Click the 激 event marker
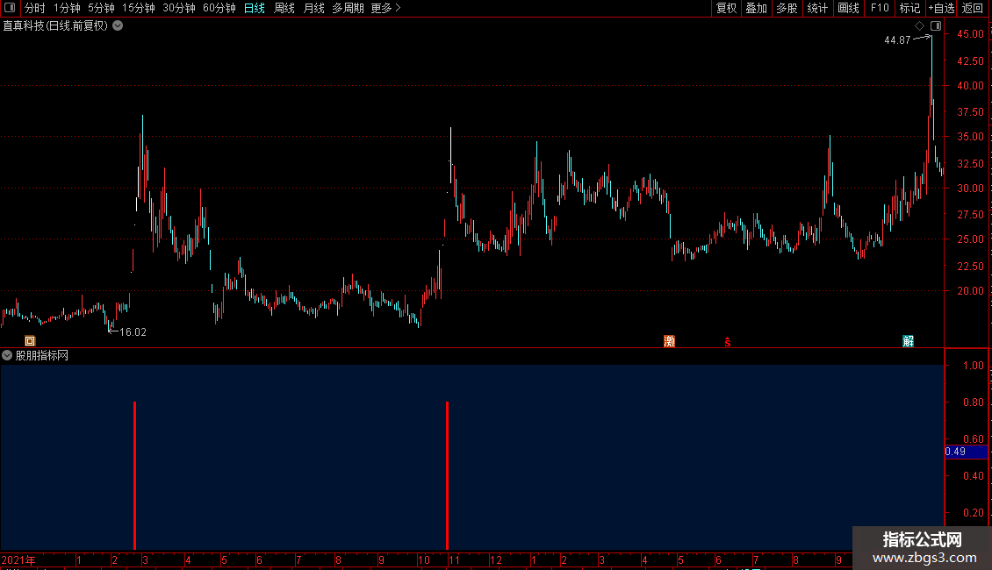The height and width of the screenshot is (570, 992). tap(669, 341)
